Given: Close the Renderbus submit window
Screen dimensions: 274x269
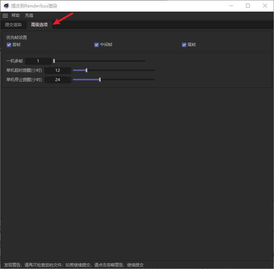Looking at the screenshot, I should click(x=265, y=6).
